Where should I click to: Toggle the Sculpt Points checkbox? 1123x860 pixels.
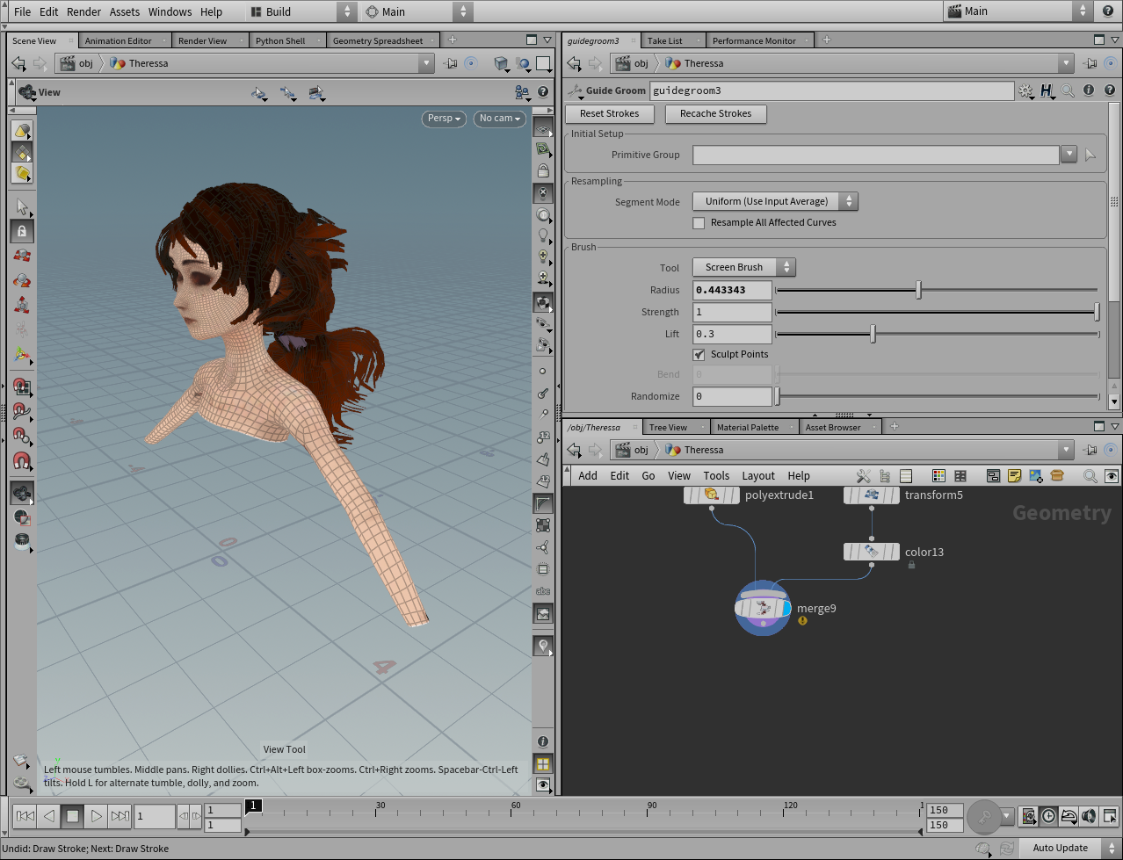click(x=699, y=355)
